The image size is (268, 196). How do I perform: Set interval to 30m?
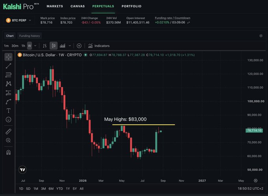point(15,46)
